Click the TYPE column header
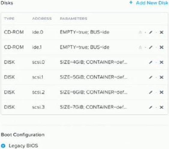This screenshot has width=169, height=149. pos(9,19)
